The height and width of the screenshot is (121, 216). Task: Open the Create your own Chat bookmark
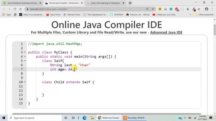point(164,14)
